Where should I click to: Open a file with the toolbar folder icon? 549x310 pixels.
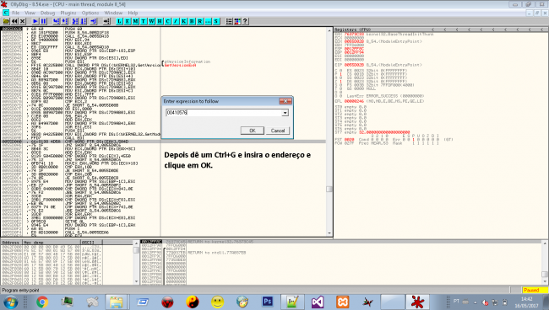point(6,21)
